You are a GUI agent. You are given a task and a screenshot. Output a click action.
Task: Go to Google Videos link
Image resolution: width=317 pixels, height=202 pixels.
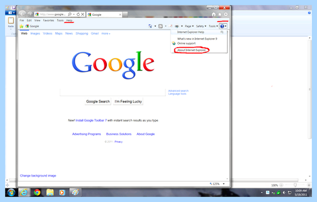[48, 33]
